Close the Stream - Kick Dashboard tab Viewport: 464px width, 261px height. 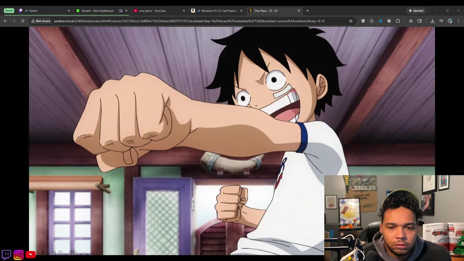point(126,11)
